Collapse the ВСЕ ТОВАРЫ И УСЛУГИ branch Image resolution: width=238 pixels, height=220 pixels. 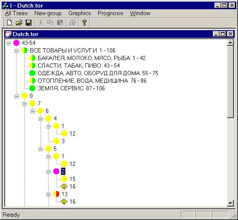[x=16, y=51]
